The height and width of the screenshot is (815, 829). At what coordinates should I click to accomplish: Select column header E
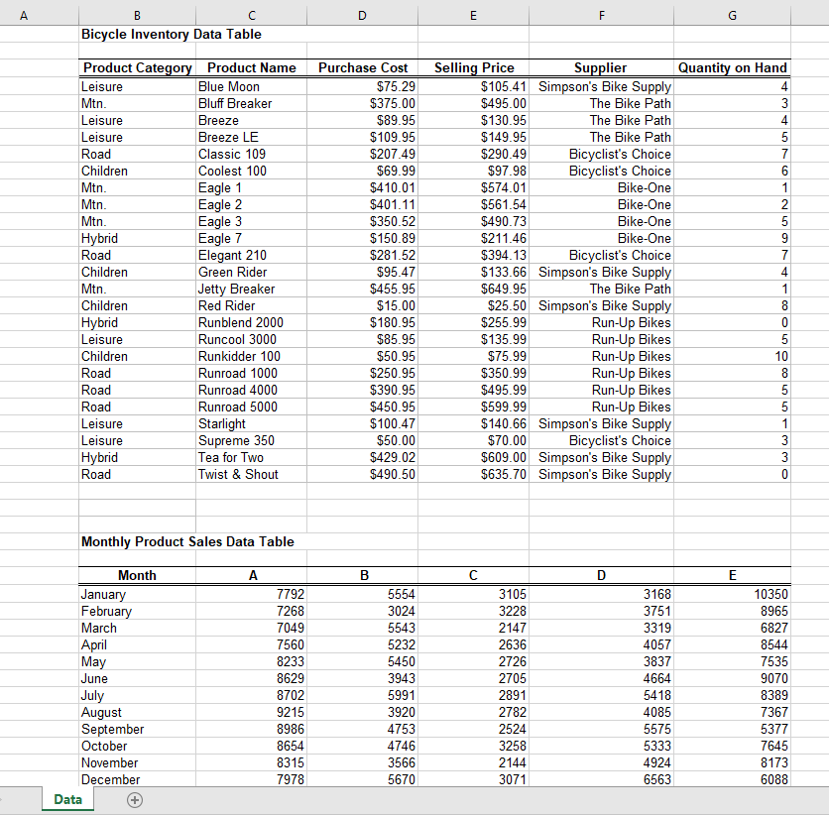click(x=474, y=15)
